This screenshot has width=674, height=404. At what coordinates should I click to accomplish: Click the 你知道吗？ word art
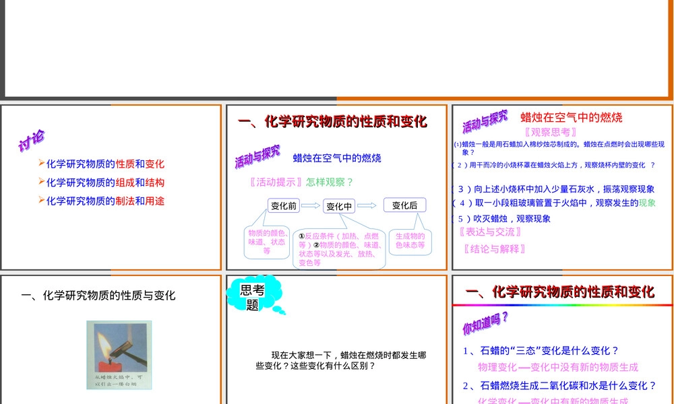coord(486,323)
